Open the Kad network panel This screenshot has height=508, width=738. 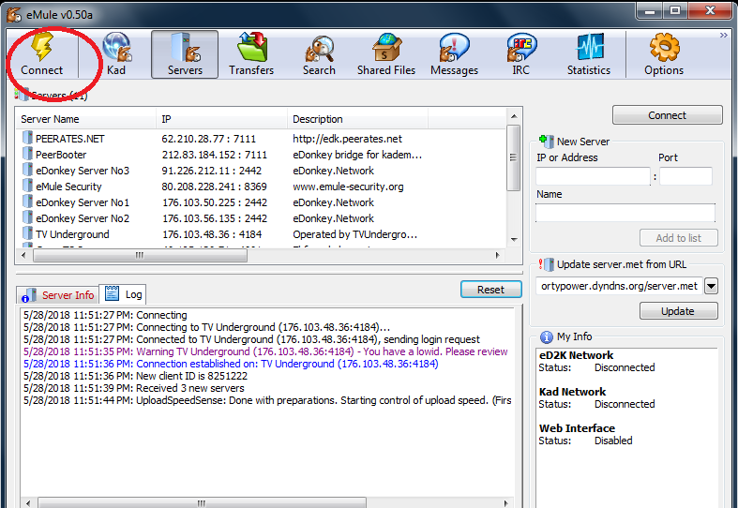pos(116,54)
